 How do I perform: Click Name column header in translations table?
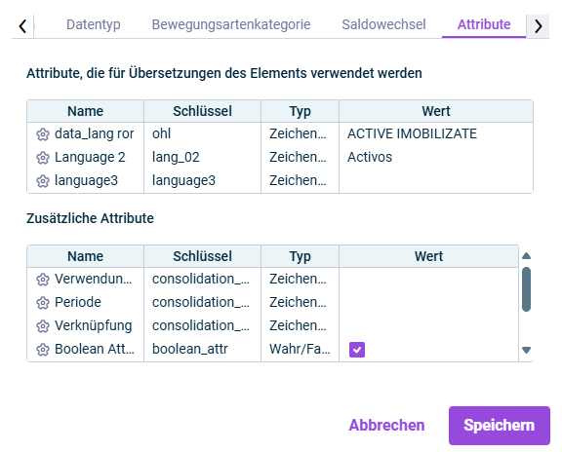85,111
